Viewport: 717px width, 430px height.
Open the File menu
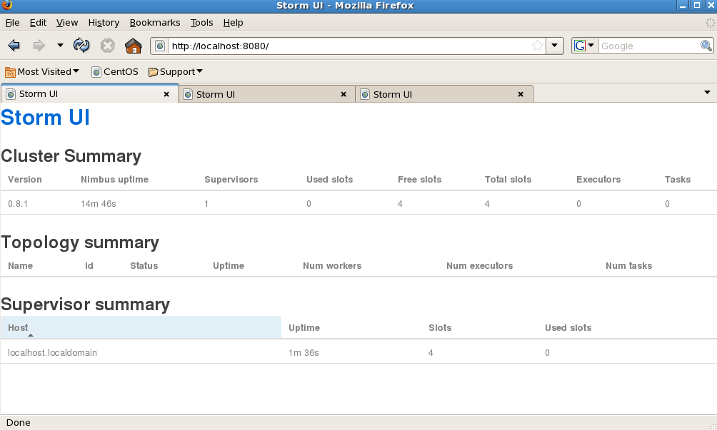pos(12,22)
